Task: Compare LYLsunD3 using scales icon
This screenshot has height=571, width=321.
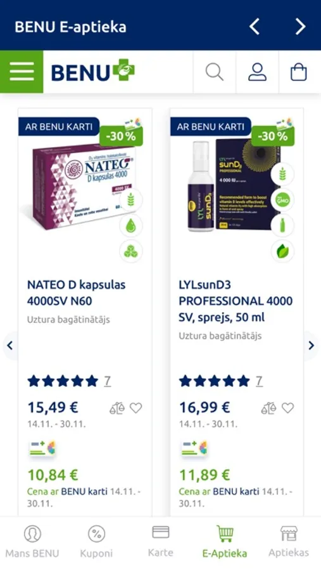Action: (x=268, y=408)
